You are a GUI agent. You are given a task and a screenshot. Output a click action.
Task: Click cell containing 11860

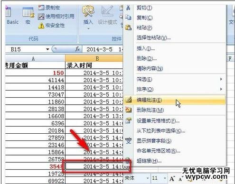[x=35, y=101]
